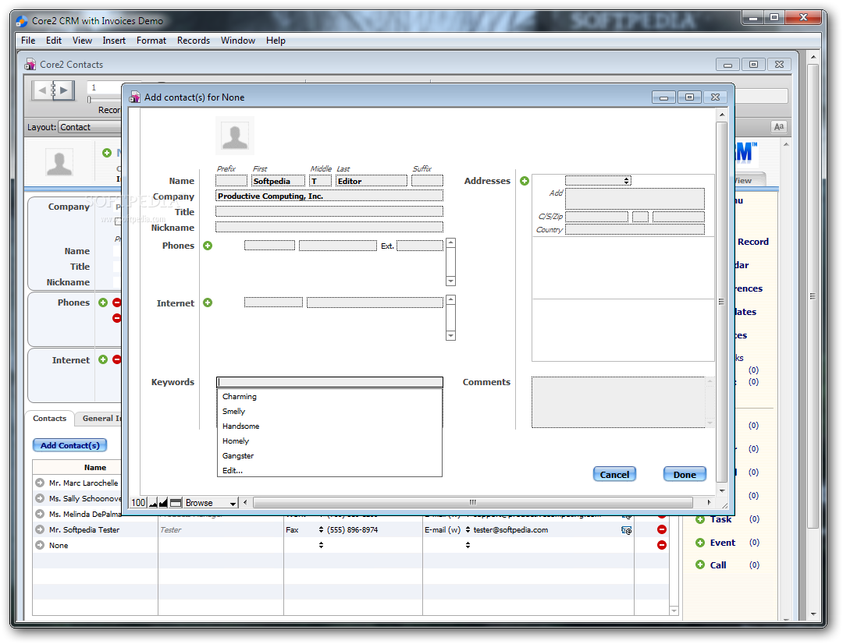This screenshot has height=644, width=843.
Task: Click green plus icon beside Internet in dialog
Action: 208,303
